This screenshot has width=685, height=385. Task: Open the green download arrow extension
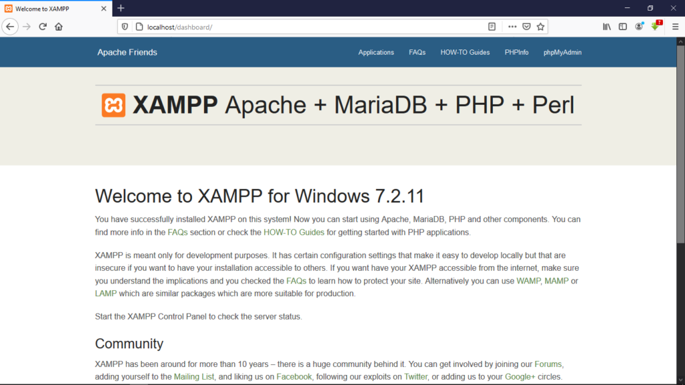click(656, 27)
